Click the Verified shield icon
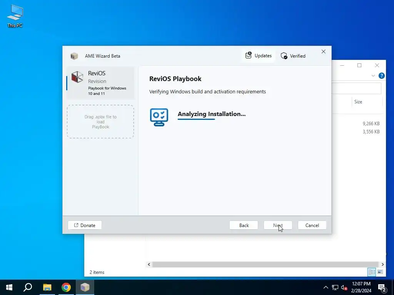The width and height of the screenshot is (394, 295). (284, 56)
